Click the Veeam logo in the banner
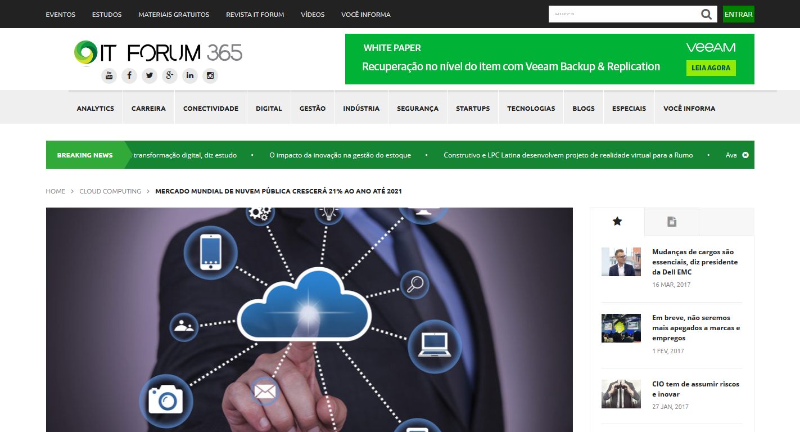The width and height of the screenshot is (800, 432). click(x=711, y=47)
